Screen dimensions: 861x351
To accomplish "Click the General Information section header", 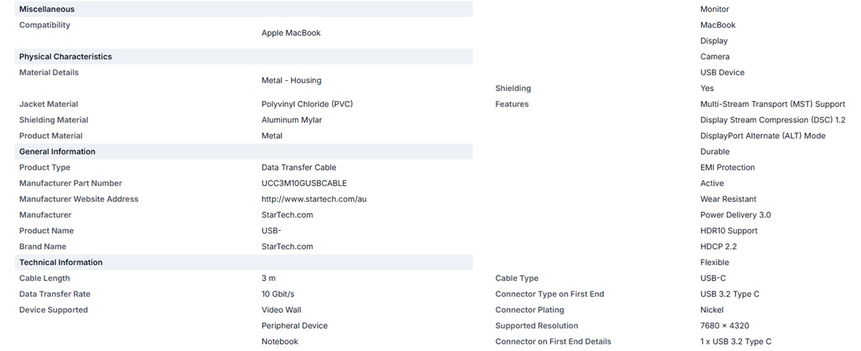I will (244, 152).
